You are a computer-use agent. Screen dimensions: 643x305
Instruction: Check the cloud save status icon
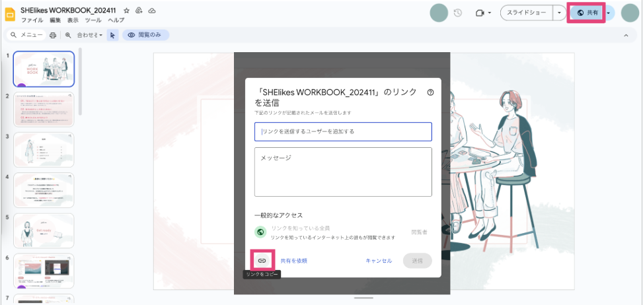click(151, 11)
